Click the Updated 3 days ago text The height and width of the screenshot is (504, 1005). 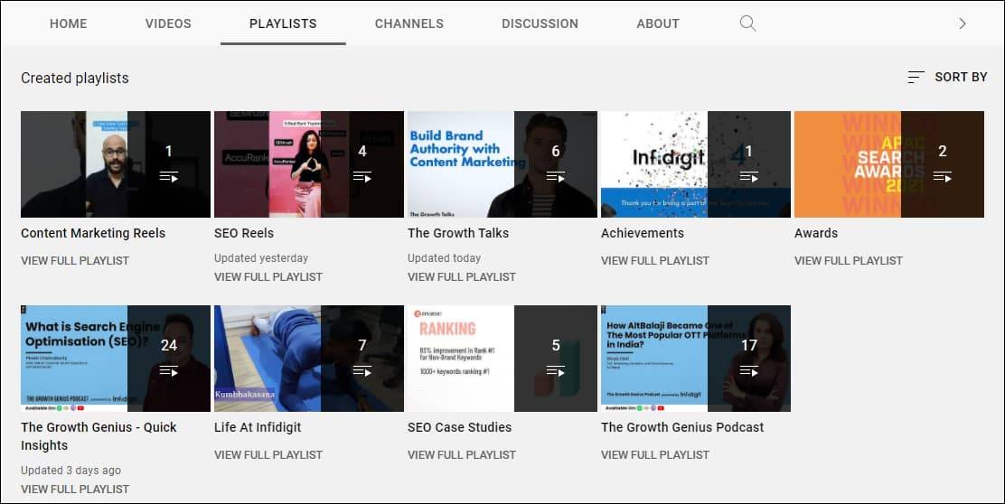pyautogui.click(x=70, y=470)
